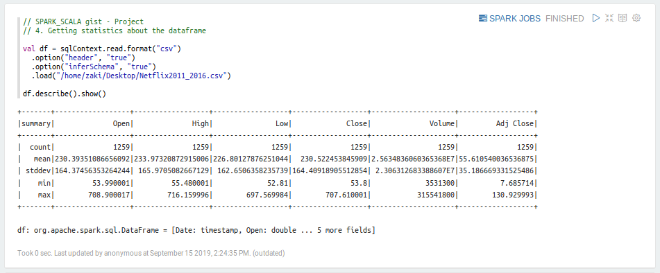Hide the editor with collapse icon
This screenshot has width=660, height=273.
(x=609, y=18)
